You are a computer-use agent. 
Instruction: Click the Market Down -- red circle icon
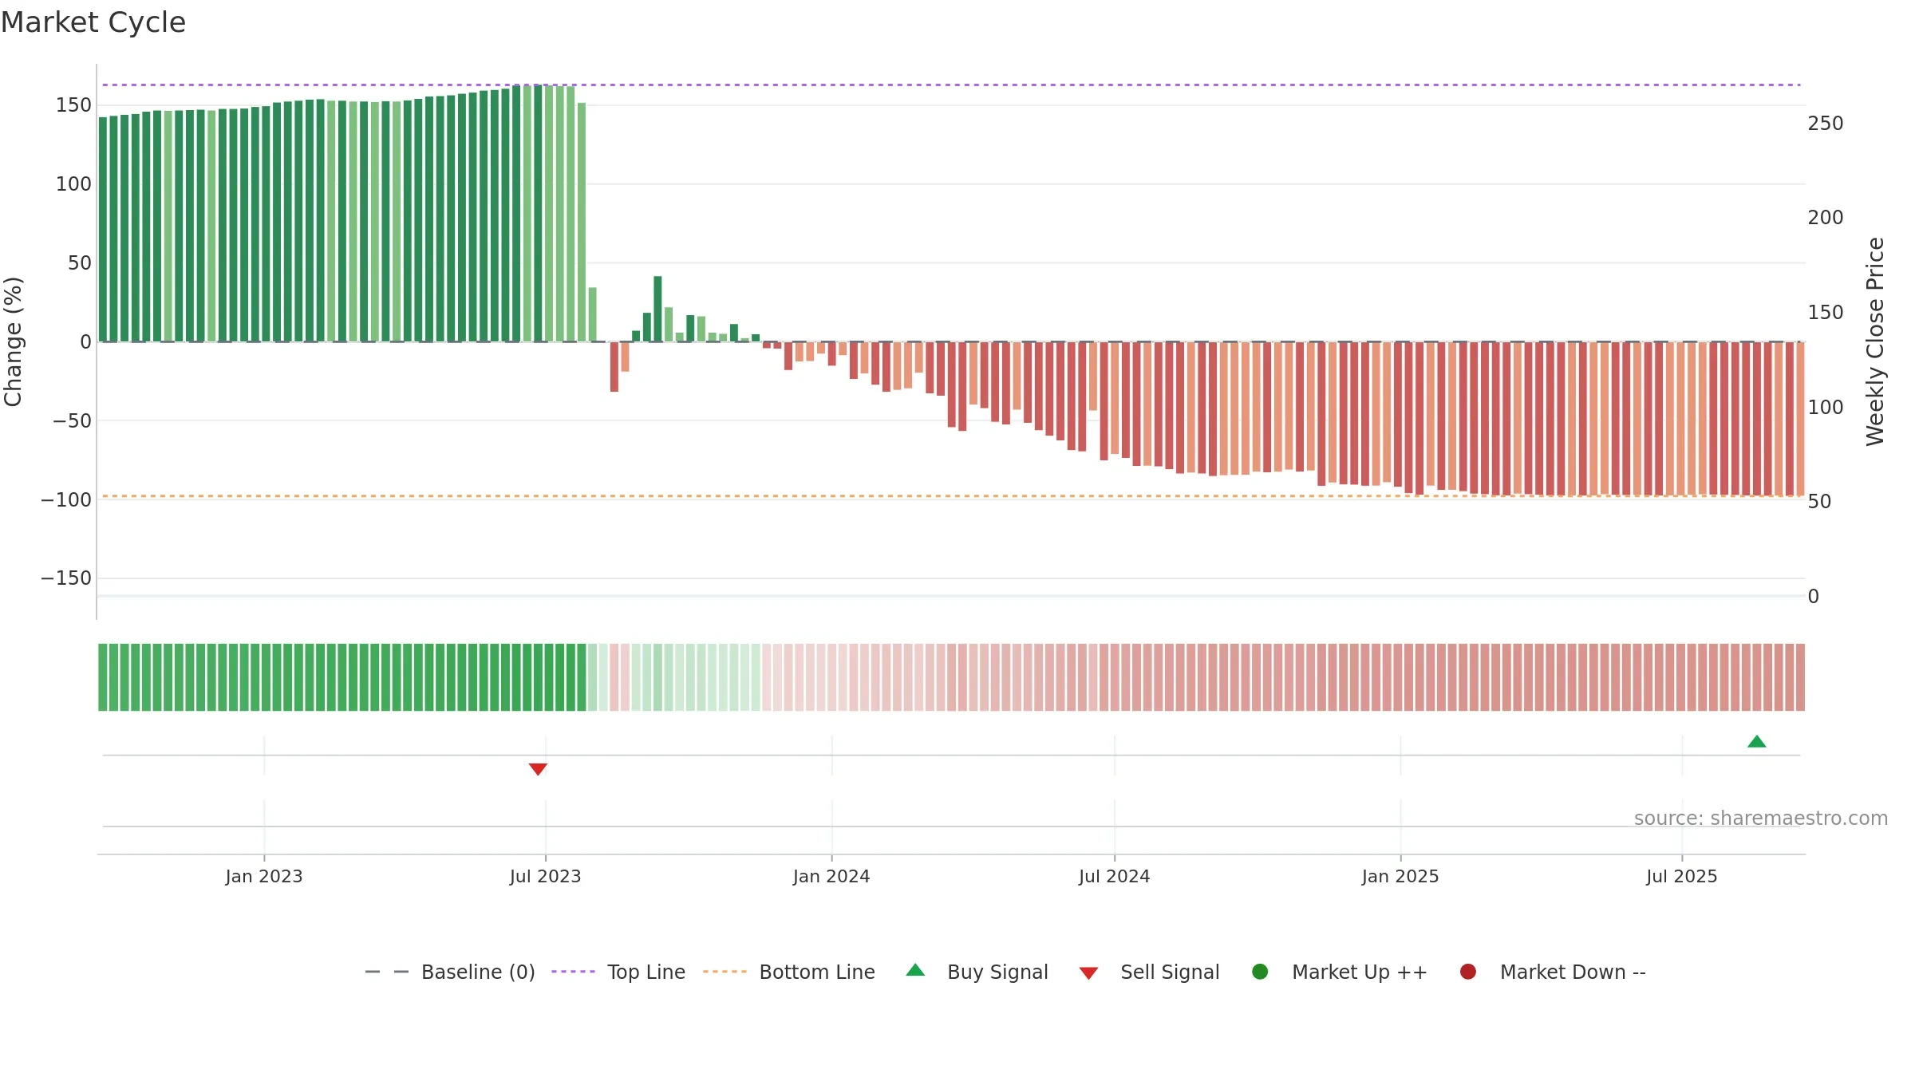(1467, 972)
